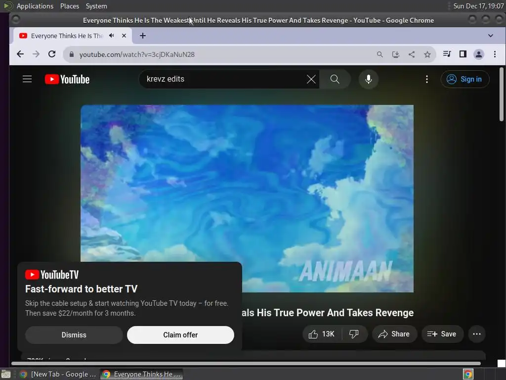The width and height of the screenshot is (506, 380).
Task: Click the Claim offer button
Action: pos(180,335)
